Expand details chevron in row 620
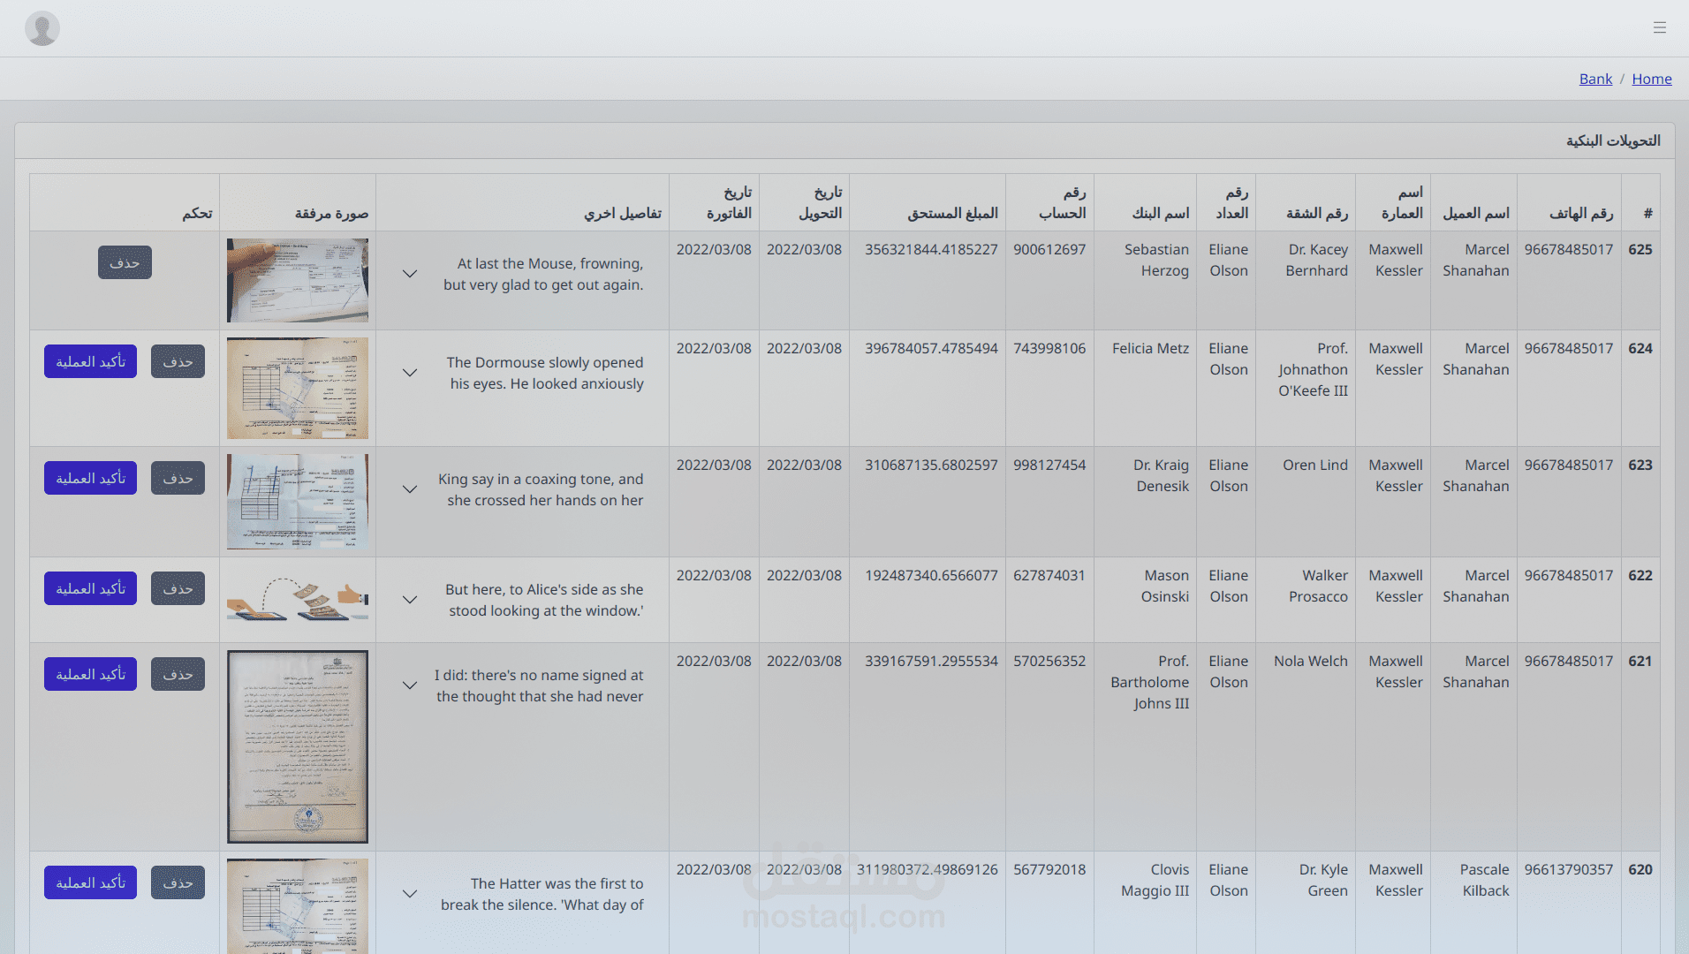This screenshot has height=954, width=1689. 410,894
